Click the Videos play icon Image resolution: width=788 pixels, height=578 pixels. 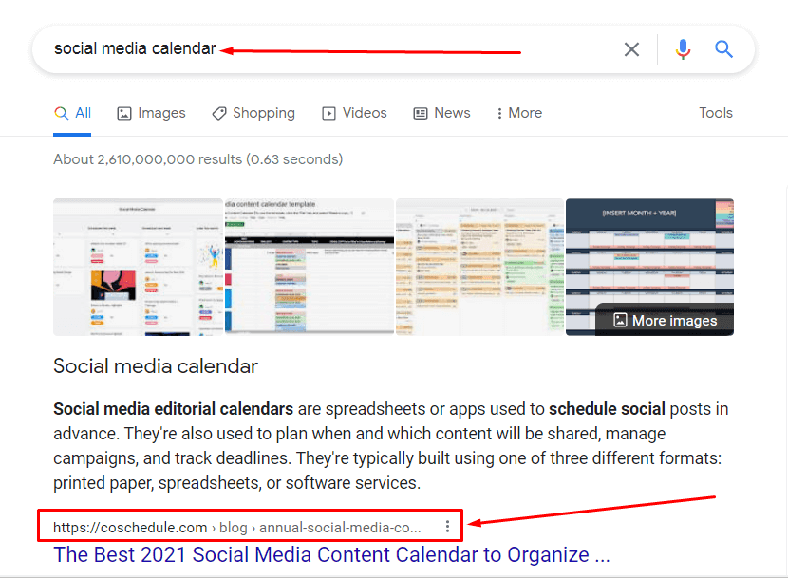tap(329, 113)
